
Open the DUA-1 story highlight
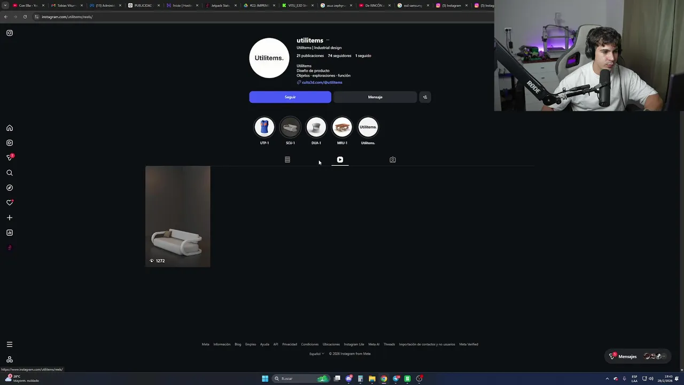click(316, 127)
